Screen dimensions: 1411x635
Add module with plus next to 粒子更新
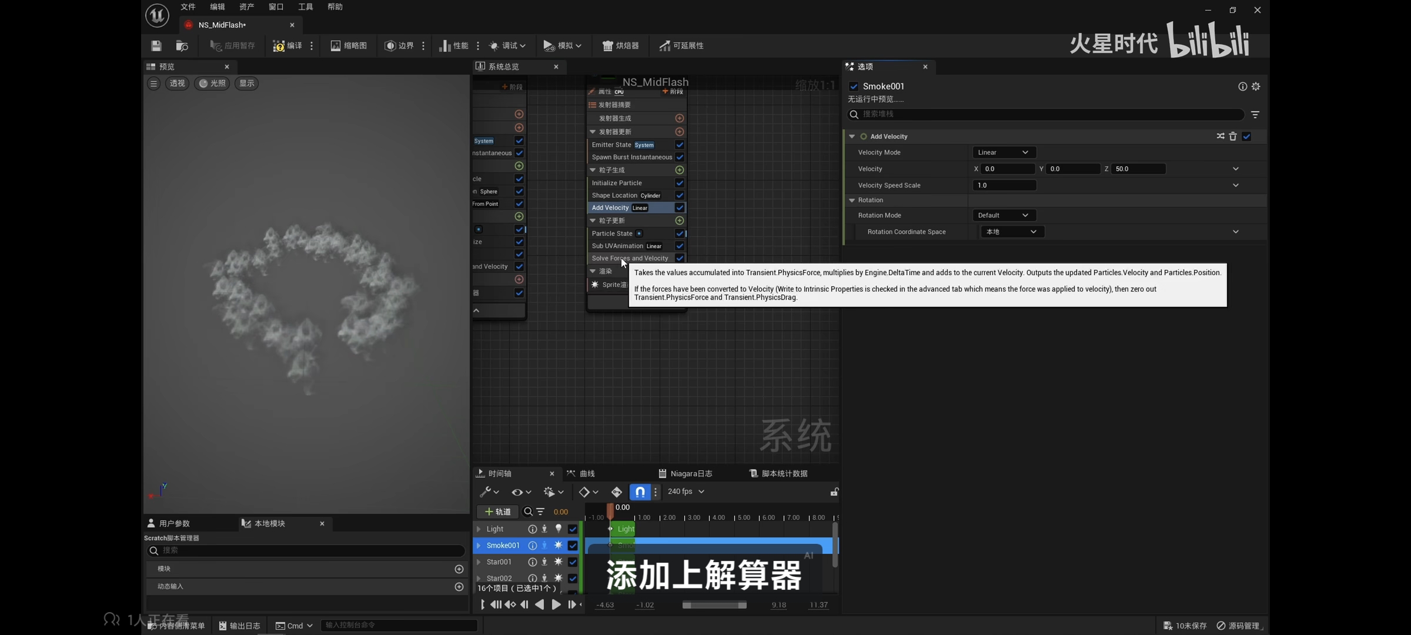tap(679, 220)
